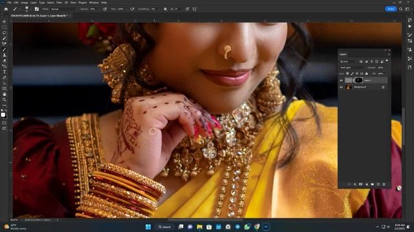This screenshot has width=414, height=232.
Task: Click the layer effects fx icon
Action: [355, 184]
